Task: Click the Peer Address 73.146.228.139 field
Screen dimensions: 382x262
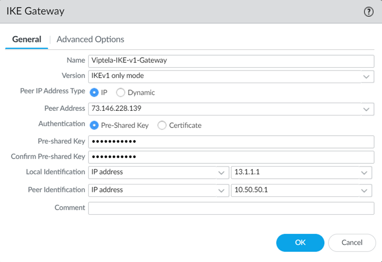Action: pyautogui.click(x=223, y=109)
